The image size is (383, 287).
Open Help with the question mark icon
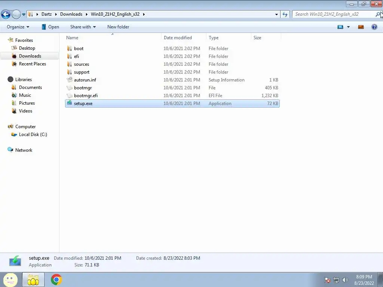[374, 27]
